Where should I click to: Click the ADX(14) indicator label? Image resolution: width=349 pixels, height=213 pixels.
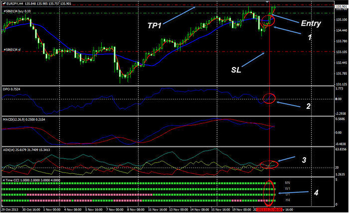(26, 150)
